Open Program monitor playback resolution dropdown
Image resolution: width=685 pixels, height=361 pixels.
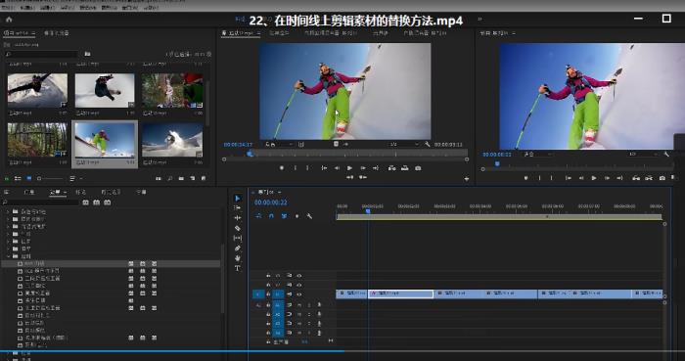click(x=643, y=155)
